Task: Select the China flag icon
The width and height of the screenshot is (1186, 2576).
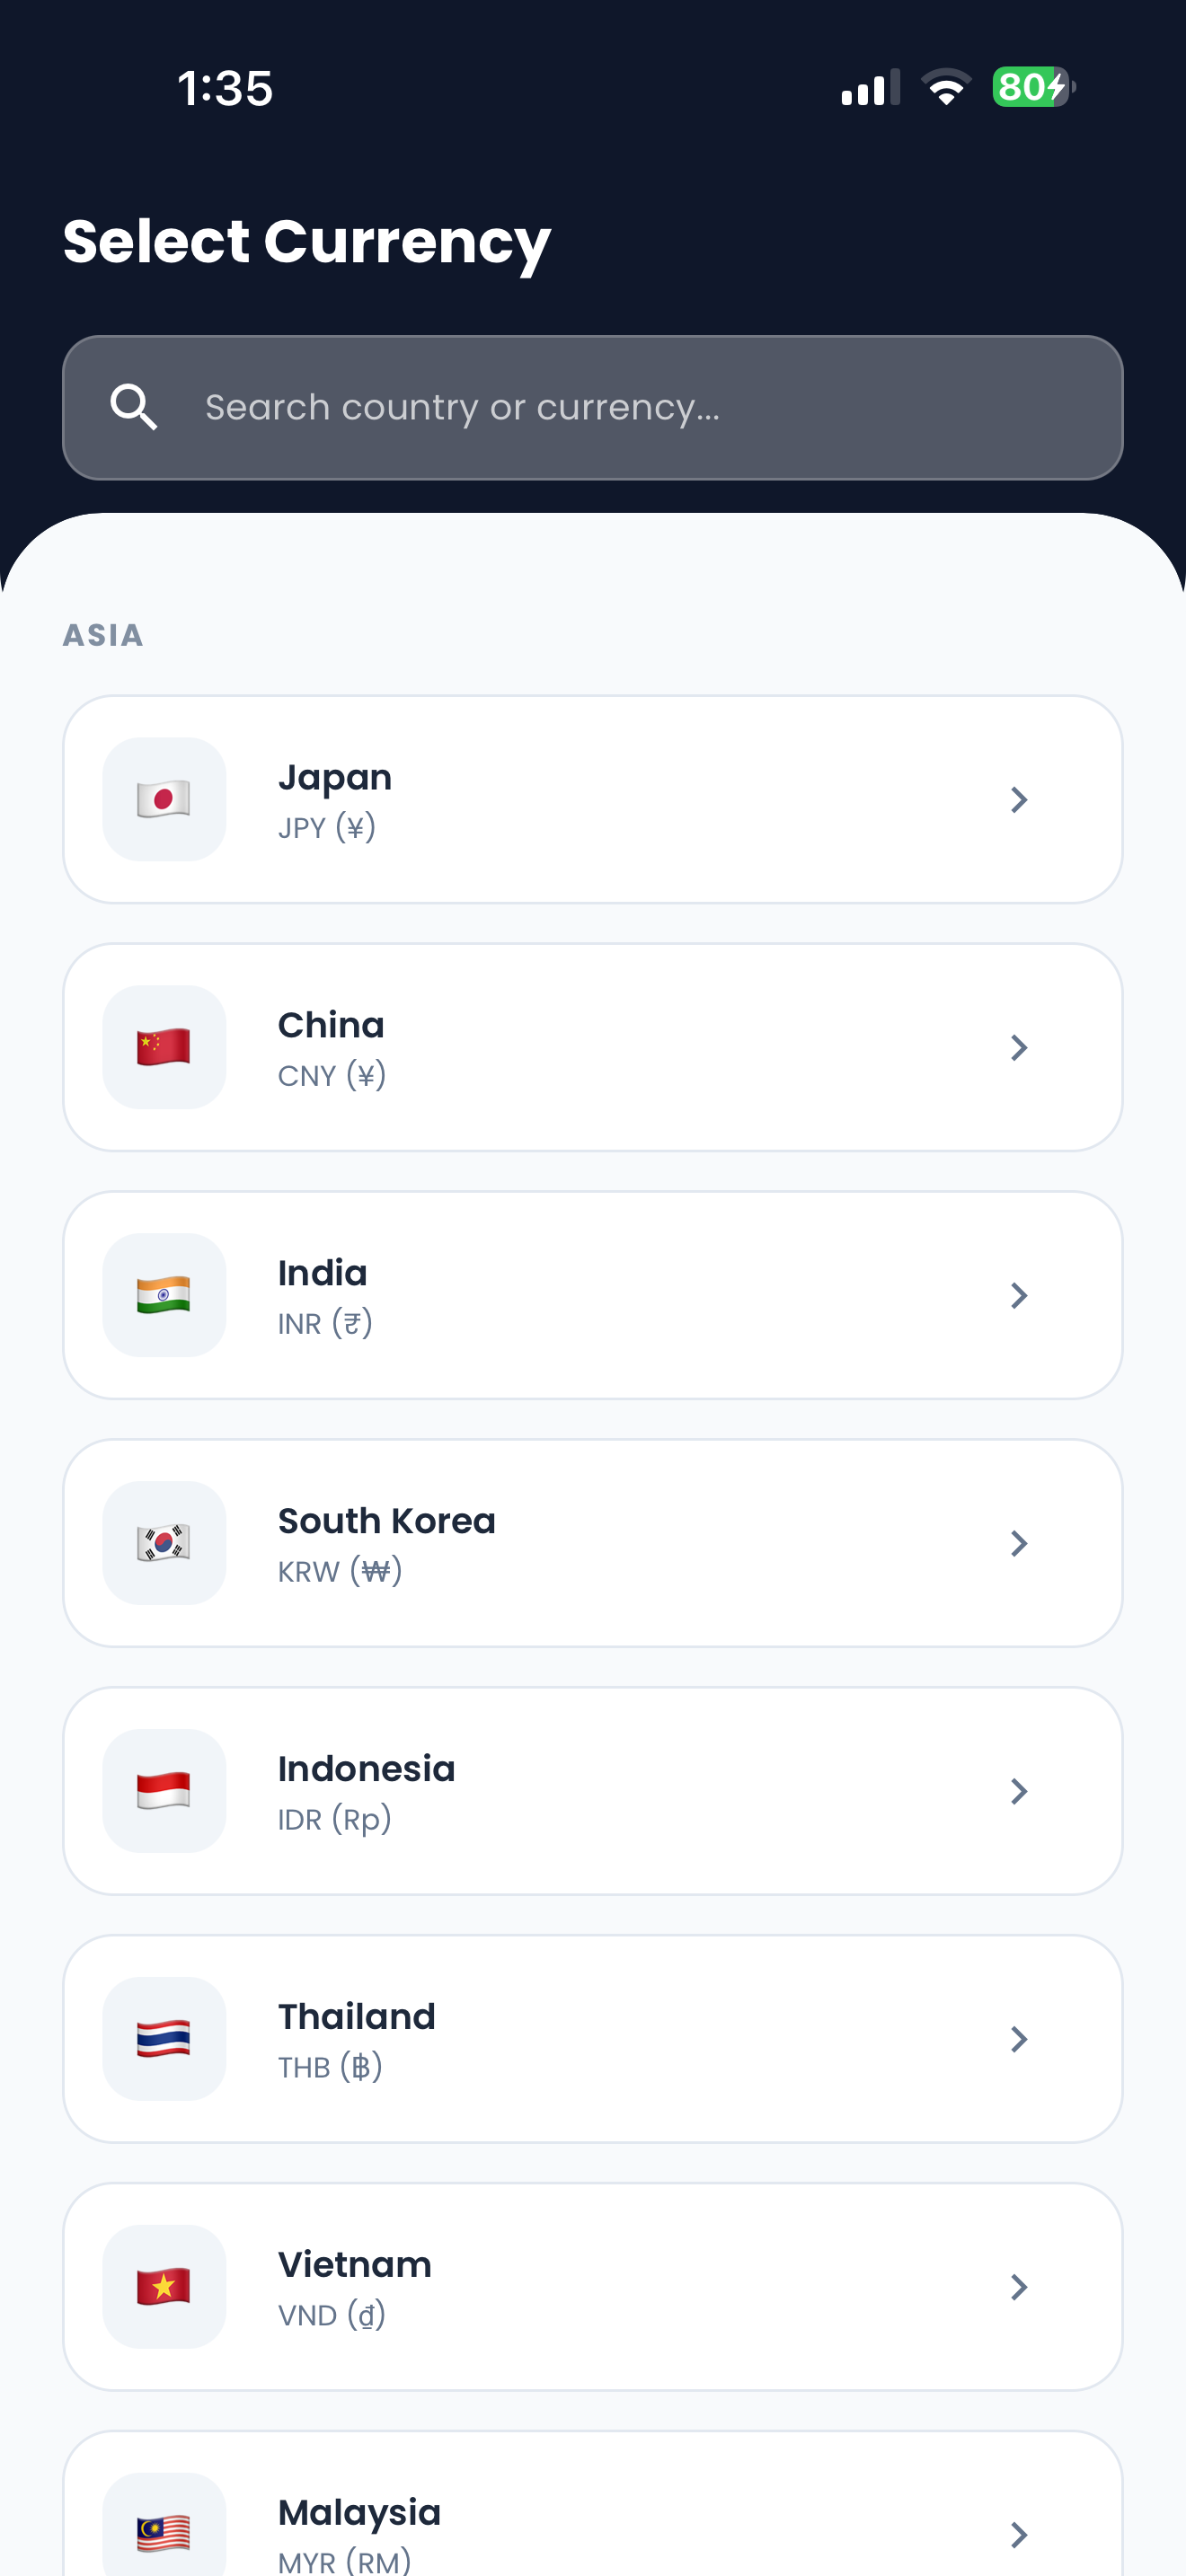Action: pos(164,1047)
